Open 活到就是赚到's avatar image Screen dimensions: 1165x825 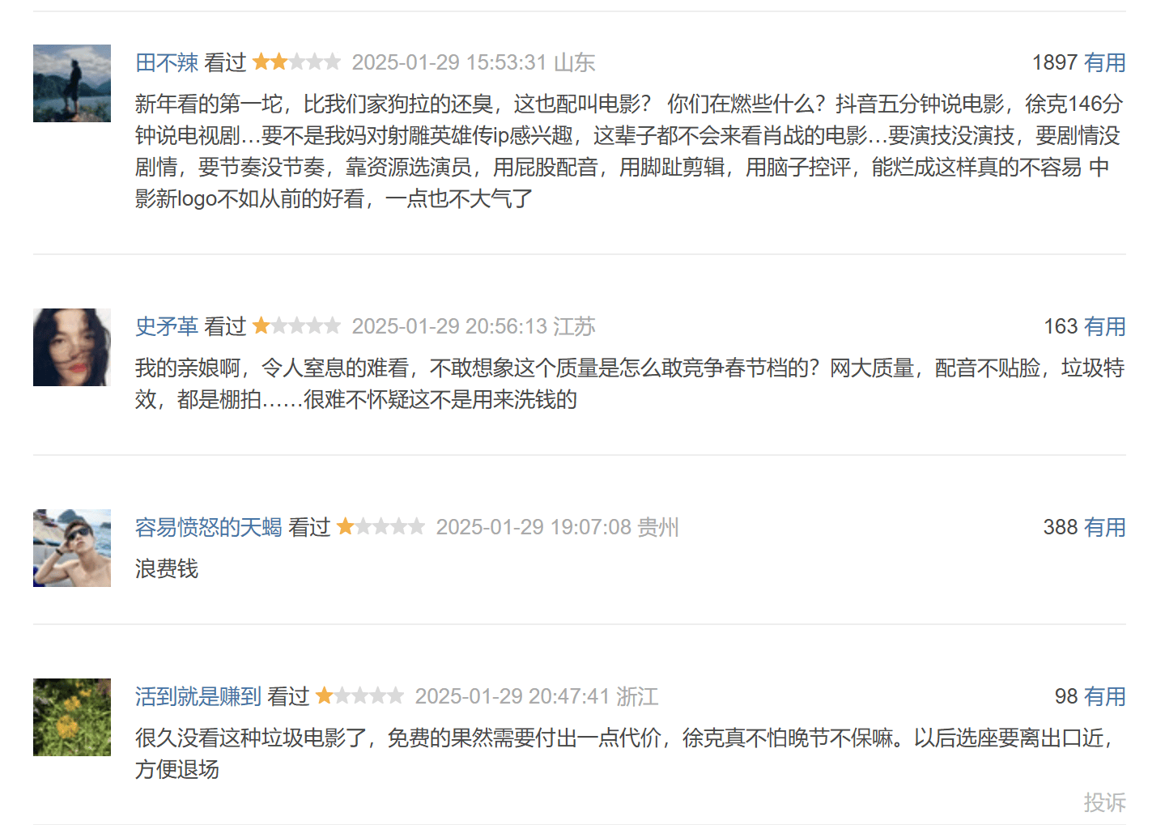click(x=72, y=717)
